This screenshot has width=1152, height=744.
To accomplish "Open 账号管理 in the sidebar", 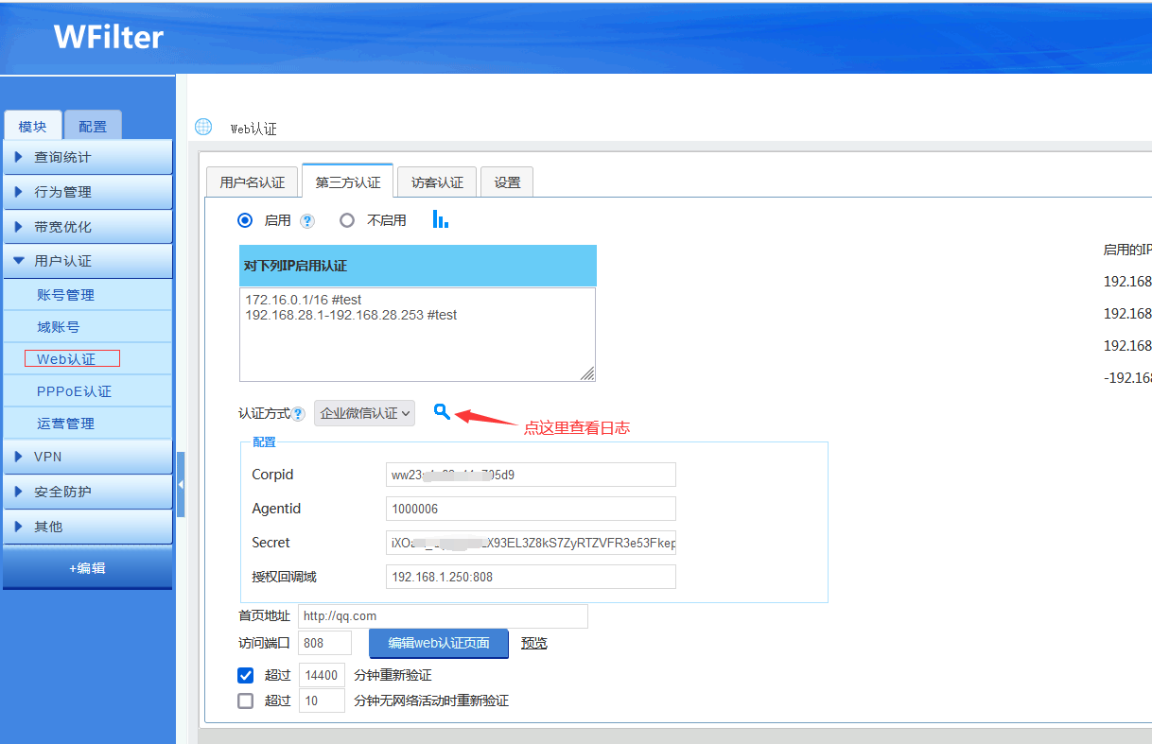I will coord(65,295).
